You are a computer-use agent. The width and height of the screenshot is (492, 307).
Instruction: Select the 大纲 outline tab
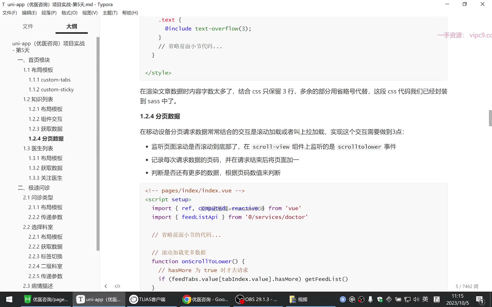coord(72,26)
